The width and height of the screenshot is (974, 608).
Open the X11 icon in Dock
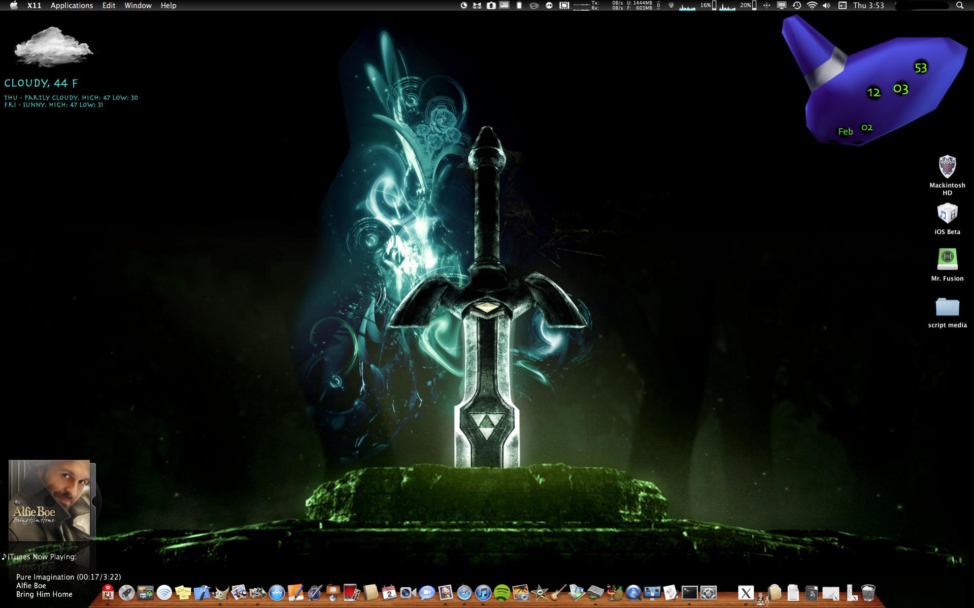point(745,592)
